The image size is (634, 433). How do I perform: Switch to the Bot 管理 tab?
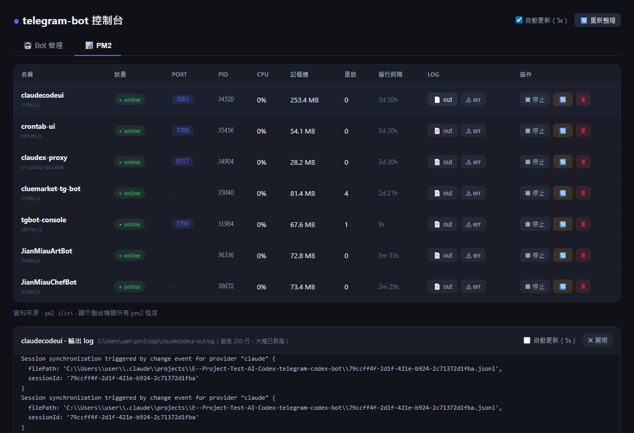(43, 45)
